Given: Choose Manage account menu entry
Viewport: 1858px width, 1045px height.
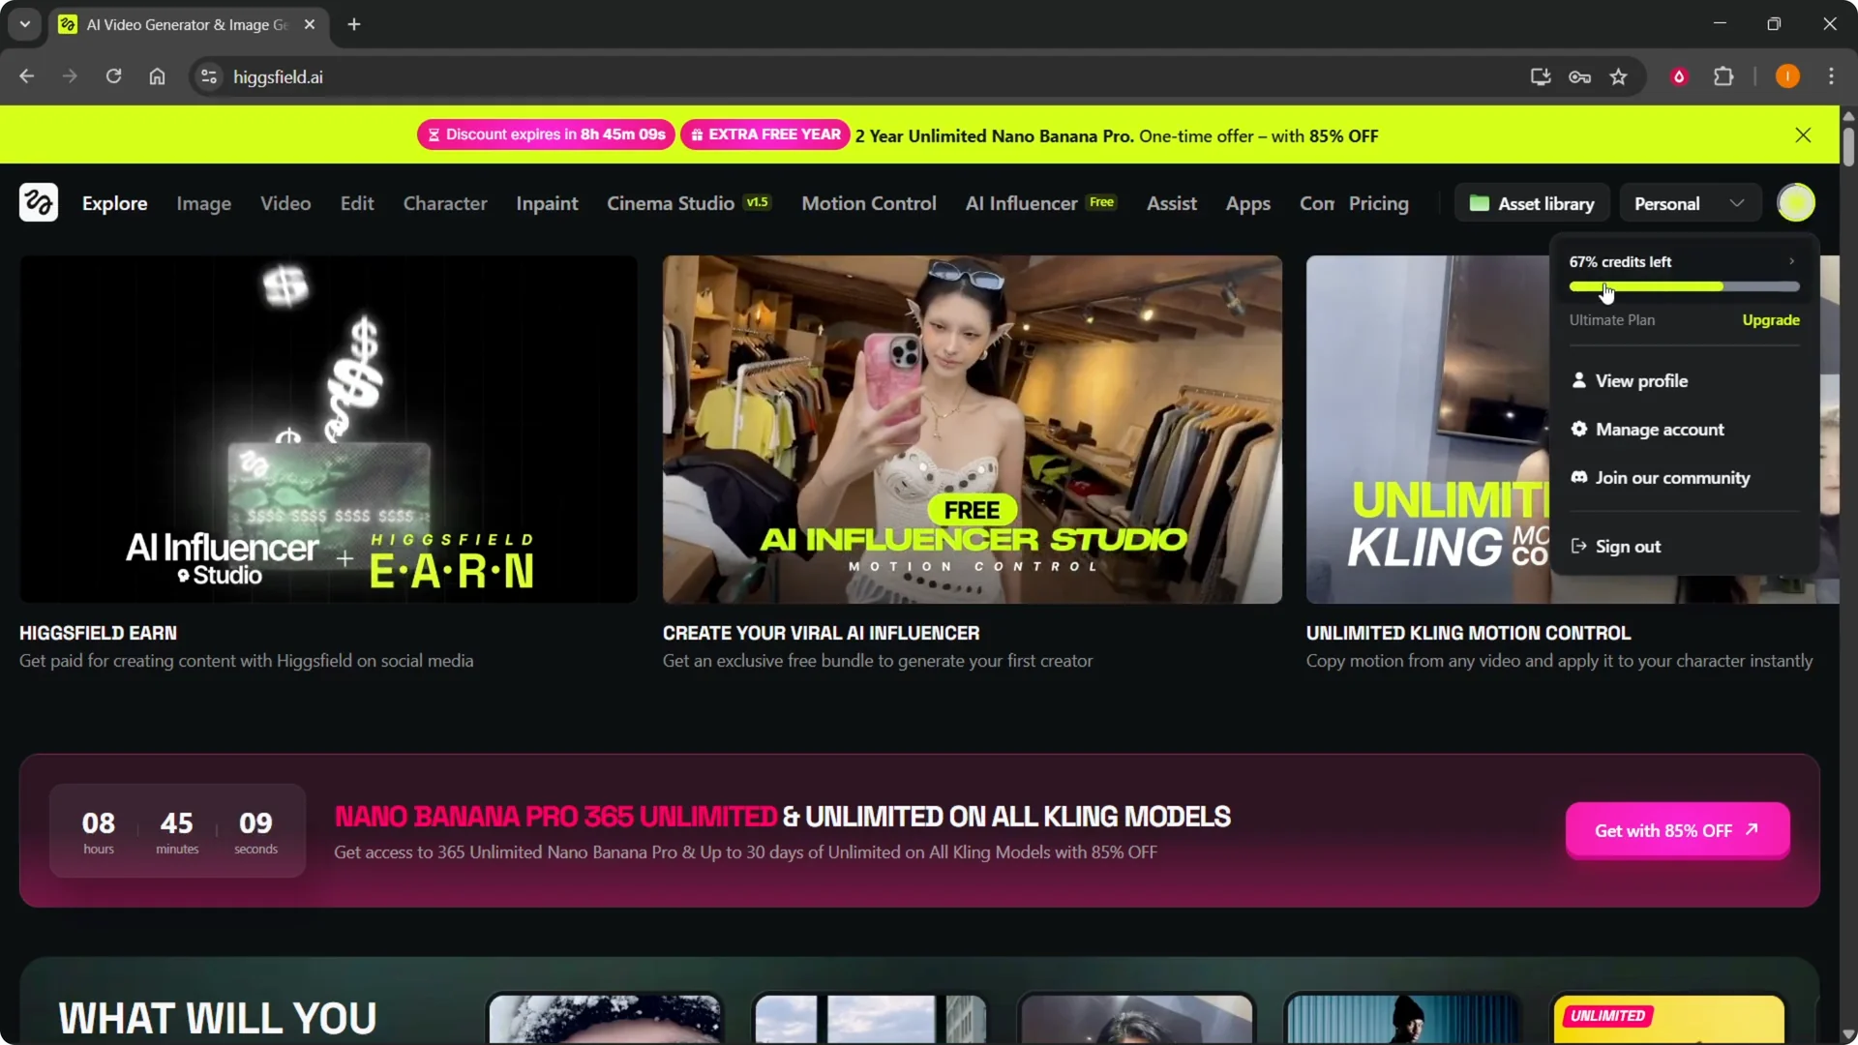Looking at the screenshot, I should (x=1659, y=430).
